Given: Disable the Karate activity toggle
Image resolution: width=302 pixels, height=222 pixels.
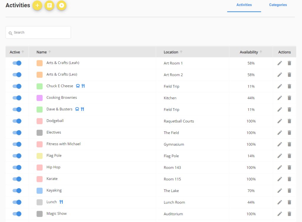Looking at the screenshot, I should [17, 179].
